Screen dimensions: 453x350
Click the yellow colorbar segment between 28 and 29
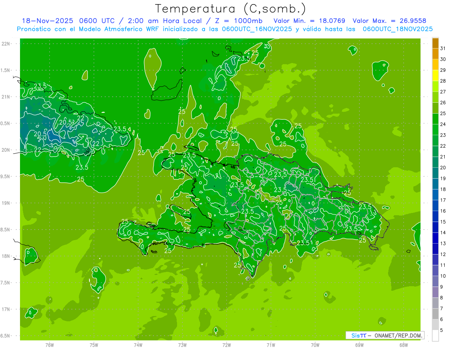pyautogui.click(x=435, y=76)
